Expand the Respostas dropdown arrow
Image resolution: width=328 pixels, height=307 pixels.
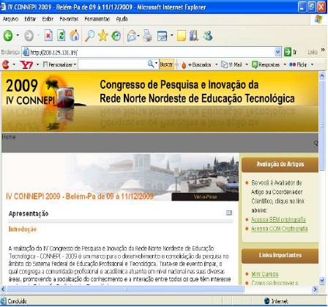coord(285,64)
